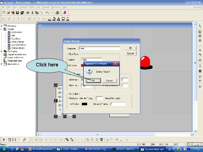Select the Ellipse tool in right toolbox
This screenshot has width=203, height=152.
point(200,40)
